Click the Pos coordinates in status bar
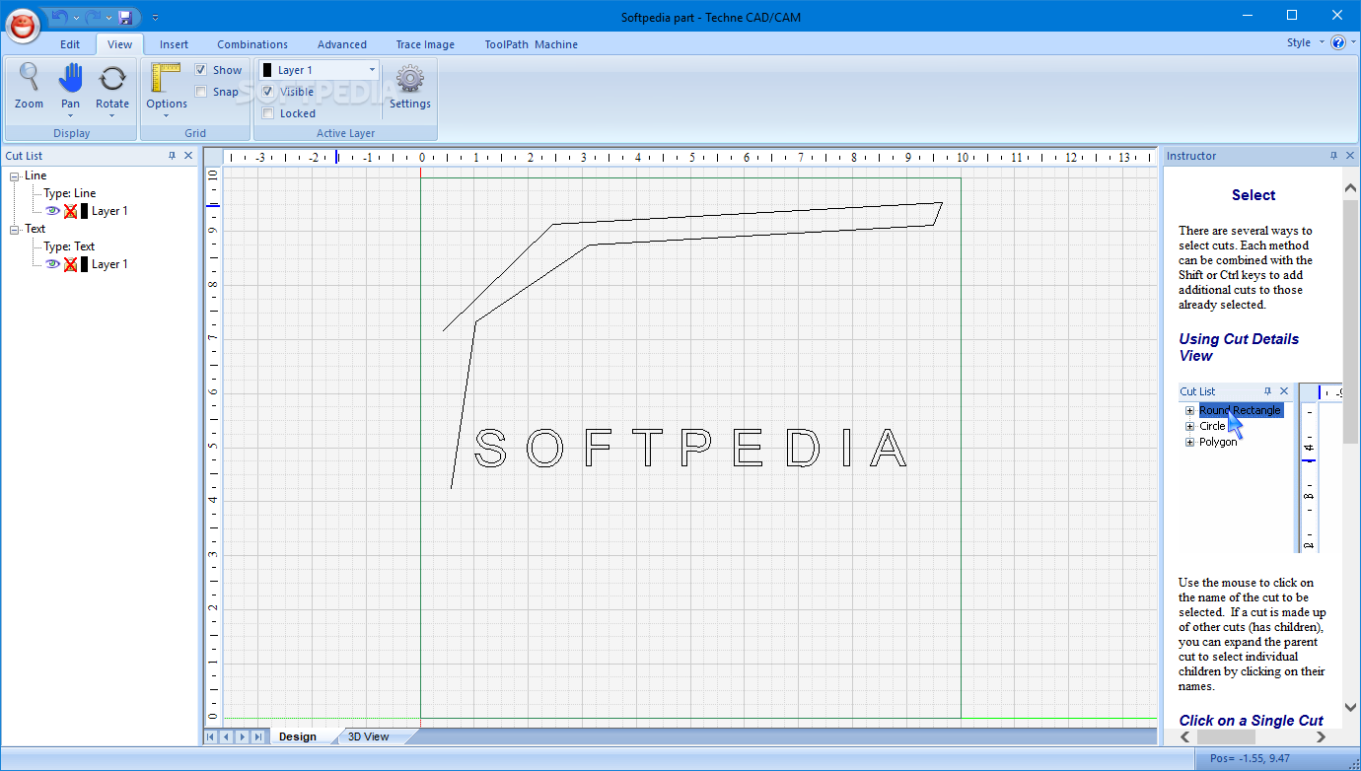 [x=1252, y=758]
